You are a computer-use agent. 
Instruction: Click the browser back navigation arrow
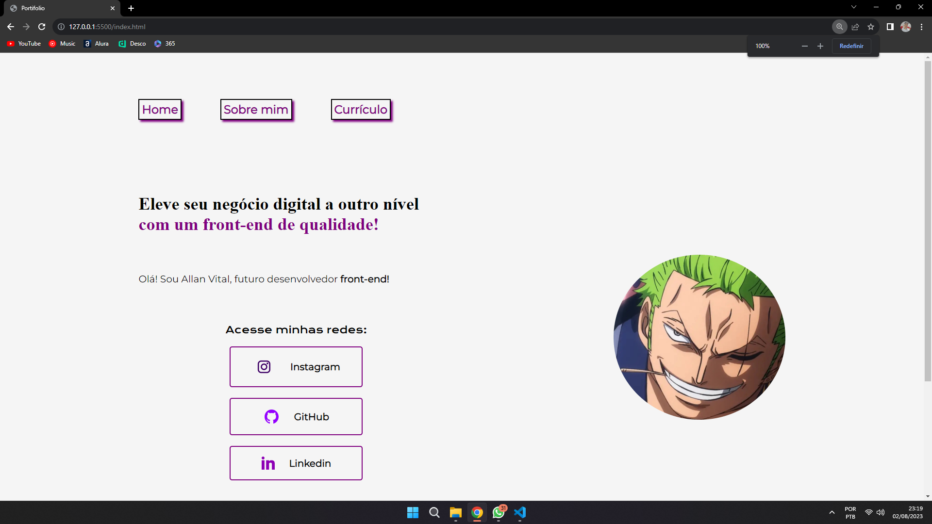point(10,26)
